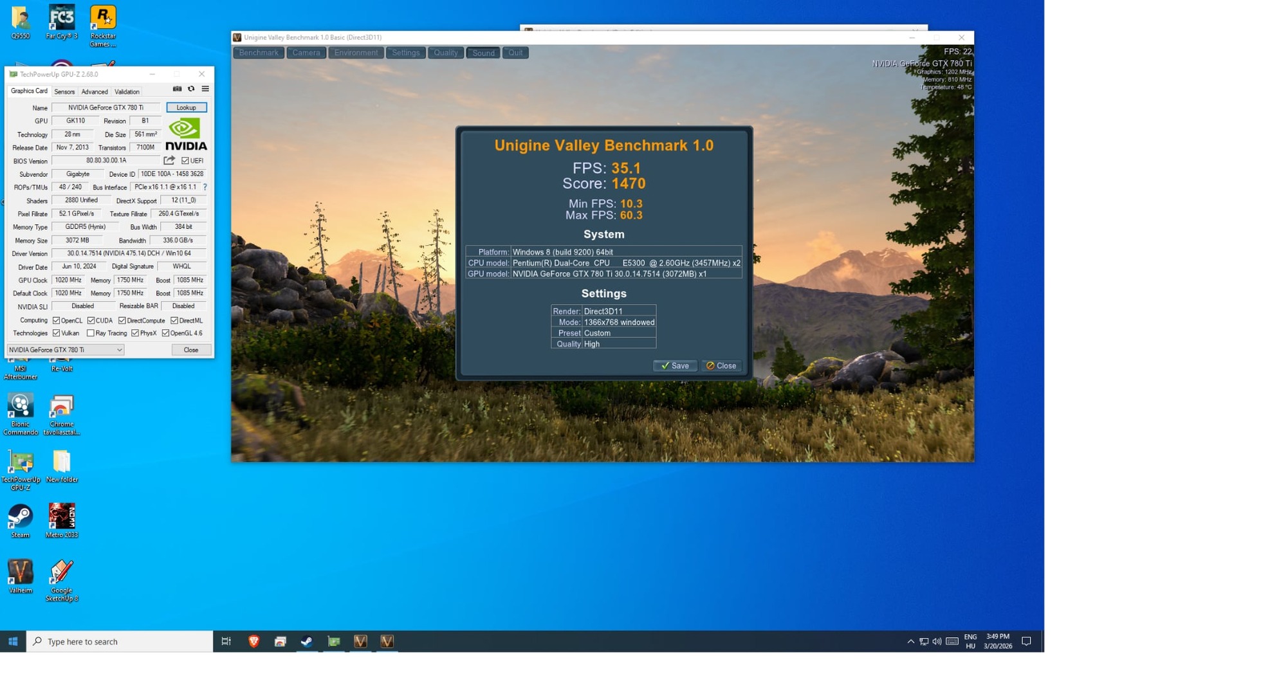Click the GPU-Z refresh icon
This screenshot has height=674, width=1288.
pos(191,89)
